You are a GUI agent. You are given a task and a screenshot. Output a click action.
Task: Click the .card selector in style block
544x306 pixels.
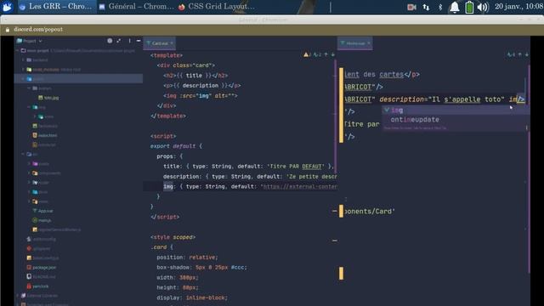tap(159, 247)
